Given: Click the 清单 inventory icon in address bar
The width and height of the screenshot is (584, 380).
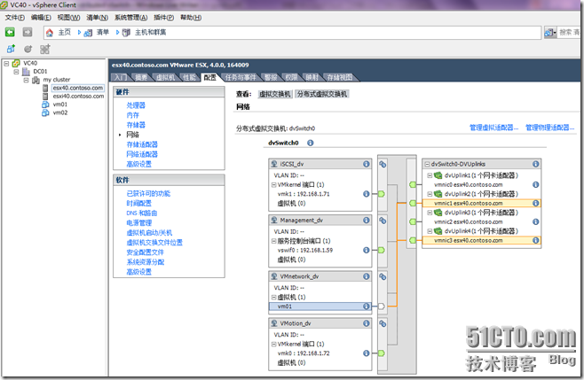Looking at the screenshot, I should pyautogui.click(x=88, y=33).
